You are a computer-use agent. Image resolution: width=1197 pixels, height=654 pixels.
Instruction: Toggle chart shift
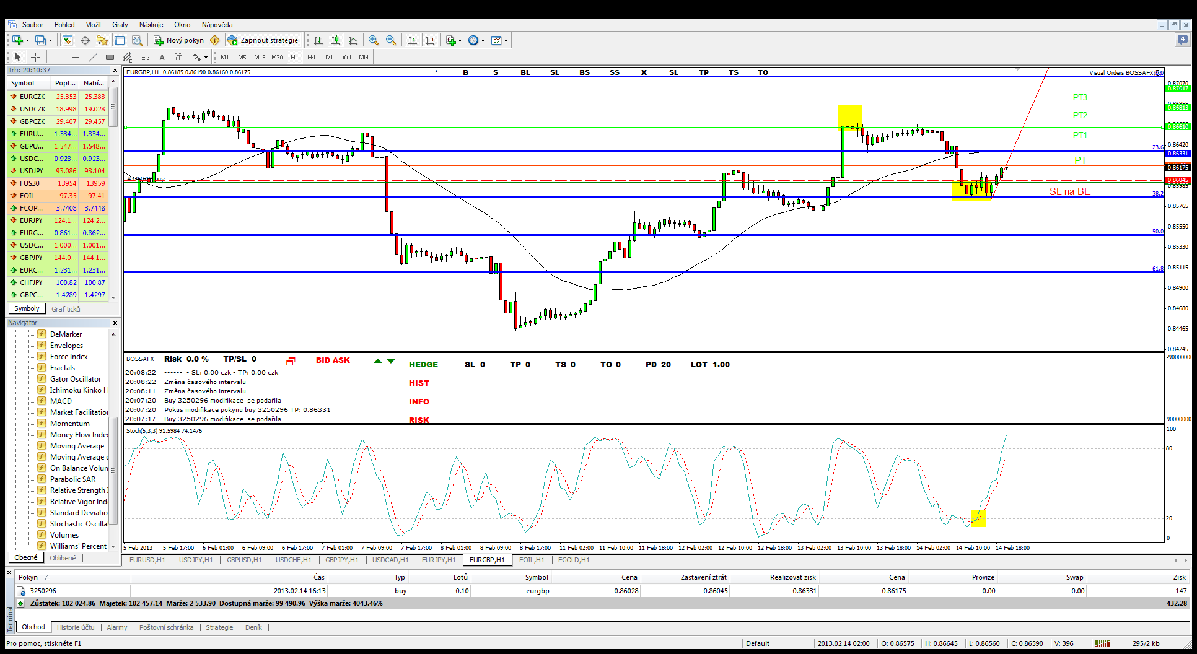click(431, 40)
